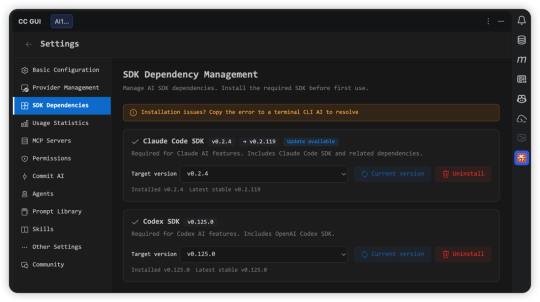Switch to Permissions section

[x=62, y=158]
